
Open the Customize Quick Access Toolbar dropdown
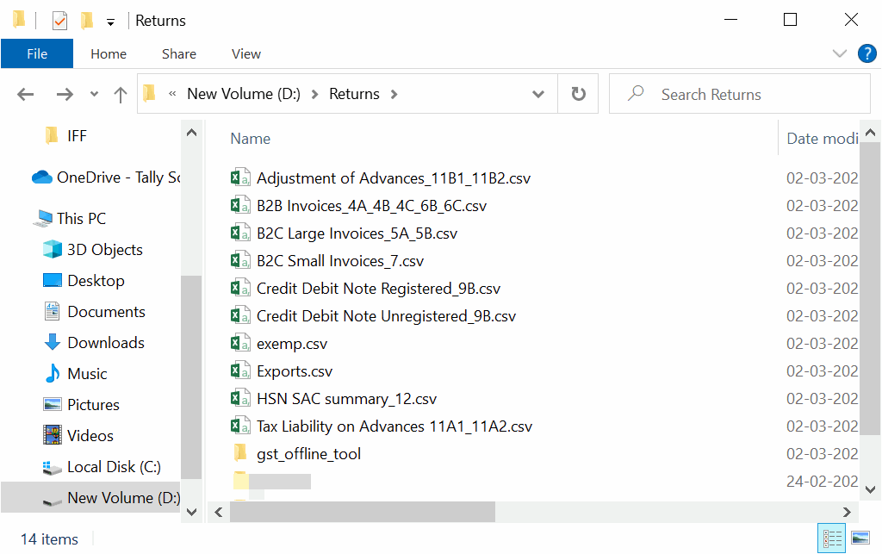[111, 22]
